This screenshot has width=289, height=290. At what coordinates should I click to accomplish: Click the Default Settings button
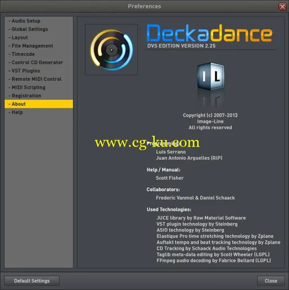click(x=32, y=281)
